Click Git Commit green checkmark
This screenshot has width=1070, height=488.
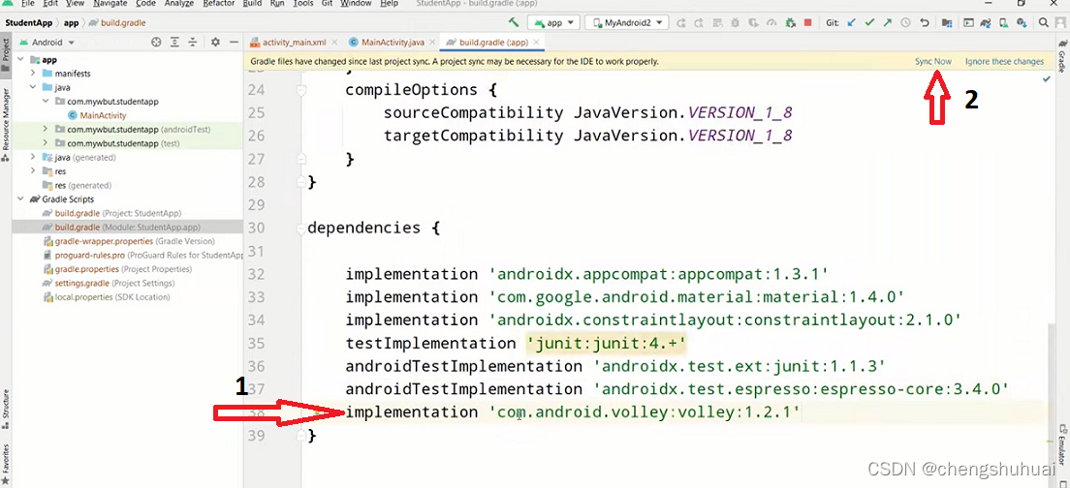869,22
